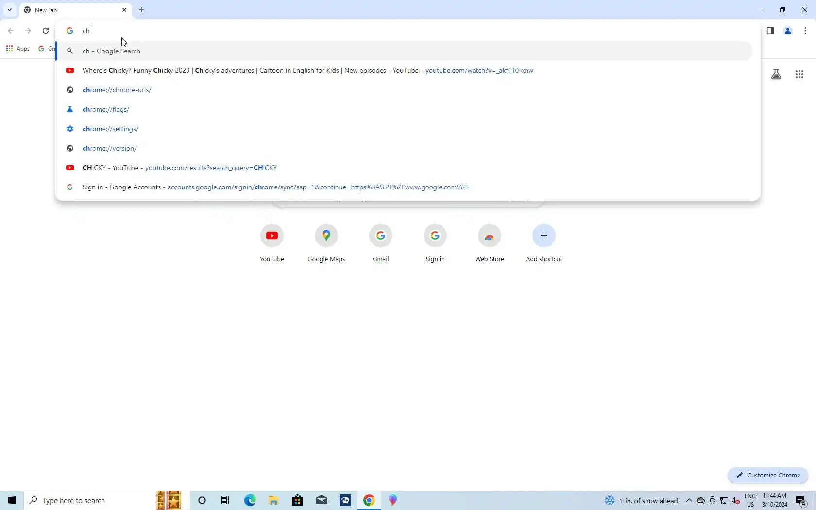Open the Apps bookmark shortcut
816x510 pixels.
pyautogui.click(x=18, y=49)
